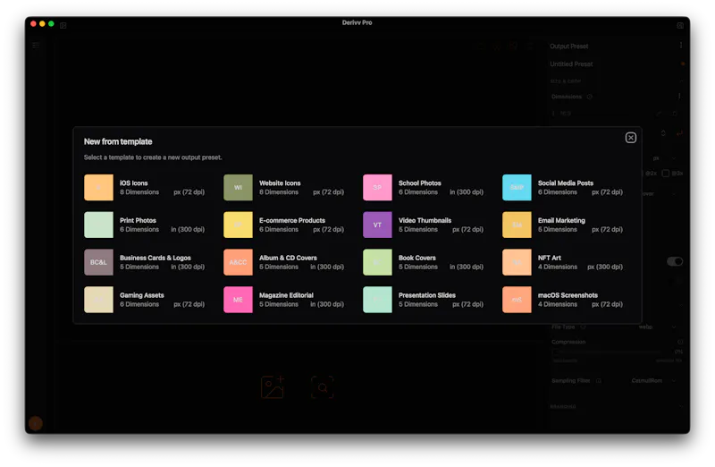Select the iOS Icons template
The image size is (715, 467).
[x=145, y=188]
